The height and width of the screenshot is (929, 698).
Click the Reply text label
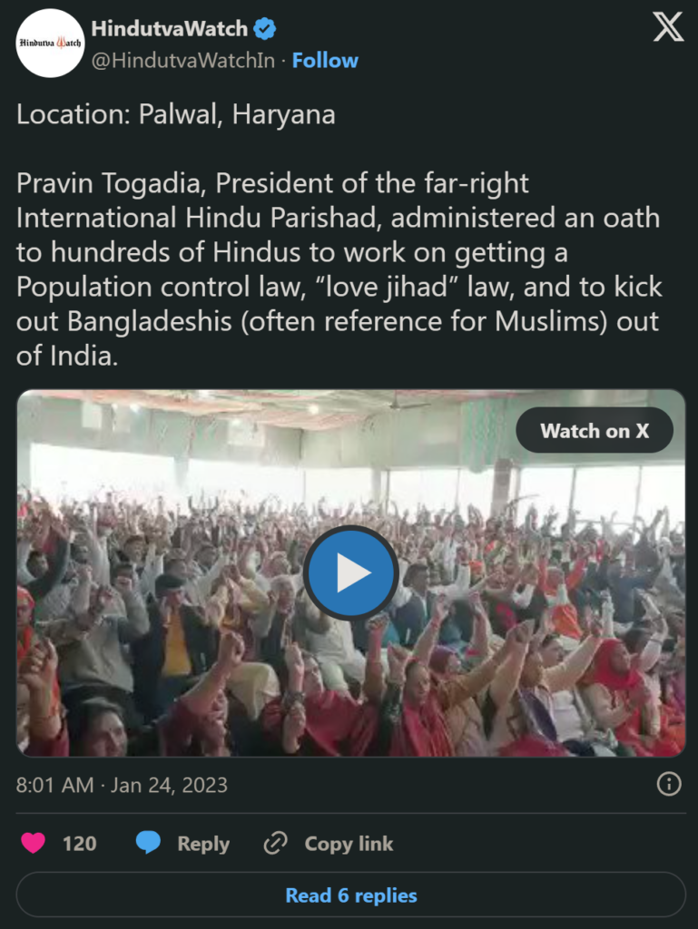click(203, 844)
